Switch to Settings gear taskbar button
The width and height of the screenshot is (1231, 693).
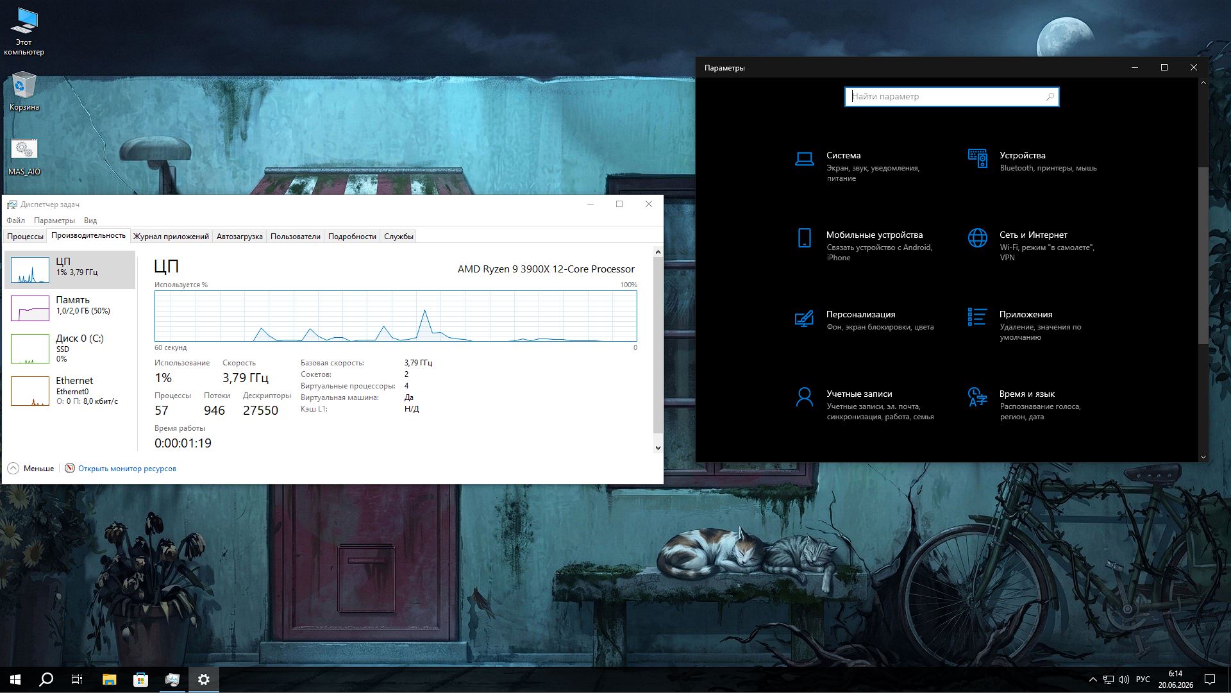pos(204,680)
